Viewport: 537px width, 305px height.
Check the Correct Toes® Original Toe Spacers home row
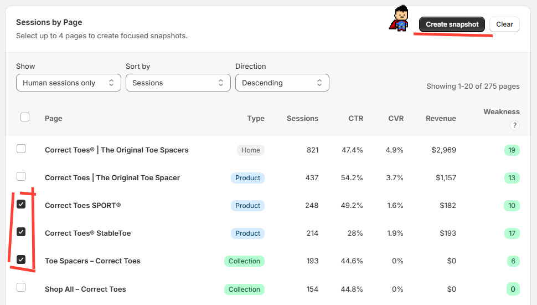coord(21,149)
